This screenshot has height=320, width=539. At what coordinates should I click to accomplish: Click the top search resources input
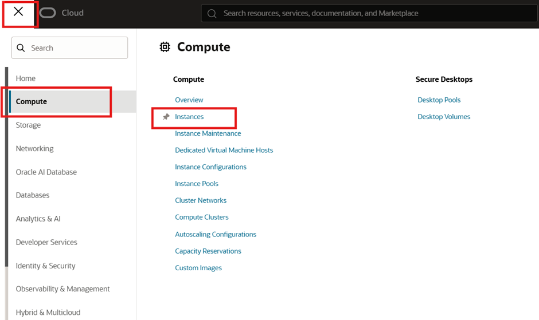click(x=367, y=13)
